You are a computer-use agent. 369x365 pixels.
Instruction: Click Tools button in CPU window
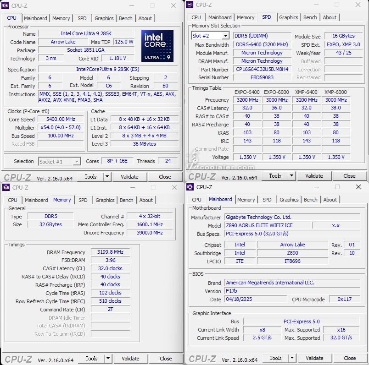pyautogui.click(x=90, y=177)
